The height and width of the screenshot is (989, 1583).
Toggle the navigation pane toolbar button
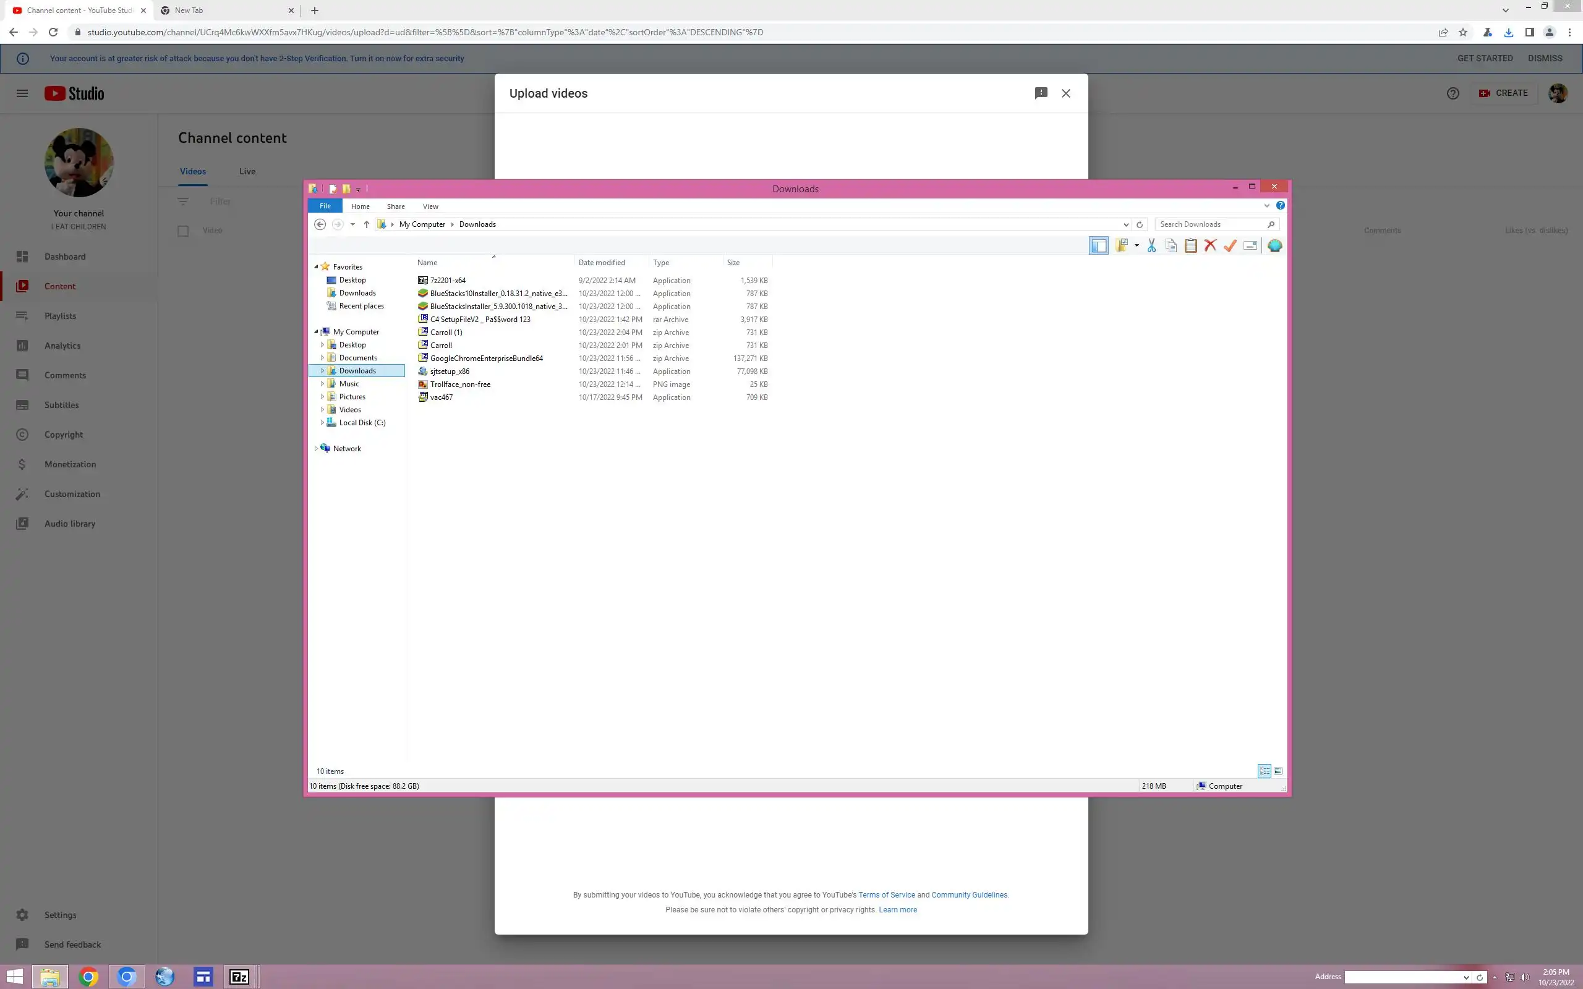click(x=1098, y=246)
